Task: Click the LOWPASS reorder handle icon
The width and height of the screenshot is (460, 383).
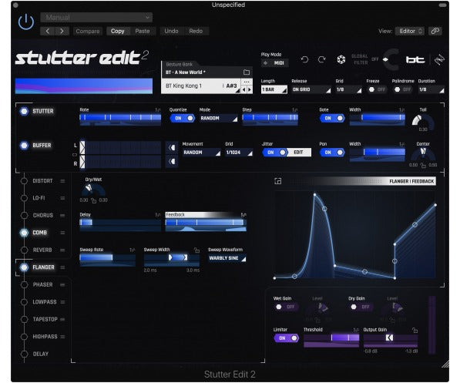Action: [x=62, y=302]
